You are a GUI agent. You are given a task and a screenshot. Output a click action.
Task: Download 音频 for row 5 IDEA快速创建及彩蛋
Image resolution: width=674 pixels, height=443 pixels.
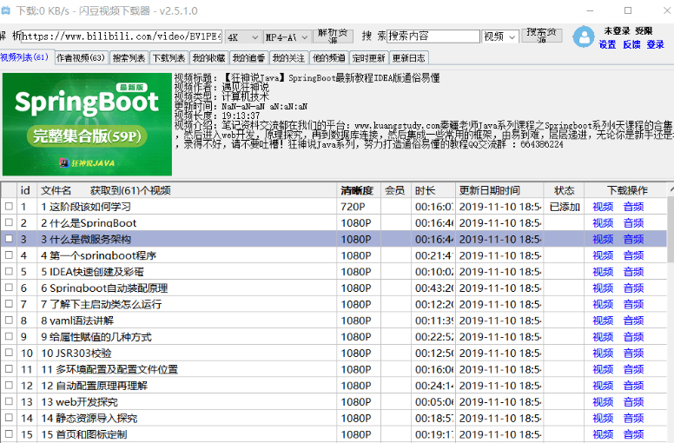(x=633, y=272)
